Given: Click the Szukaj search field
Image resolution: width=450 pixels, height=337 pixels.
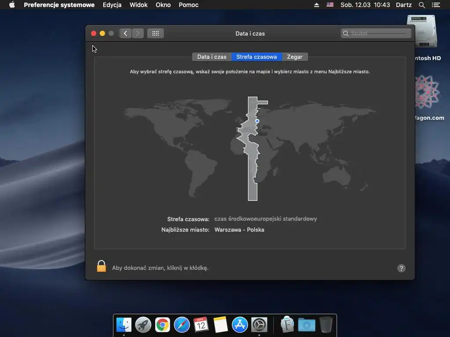Looking at the screenshot, I should 376,33.
